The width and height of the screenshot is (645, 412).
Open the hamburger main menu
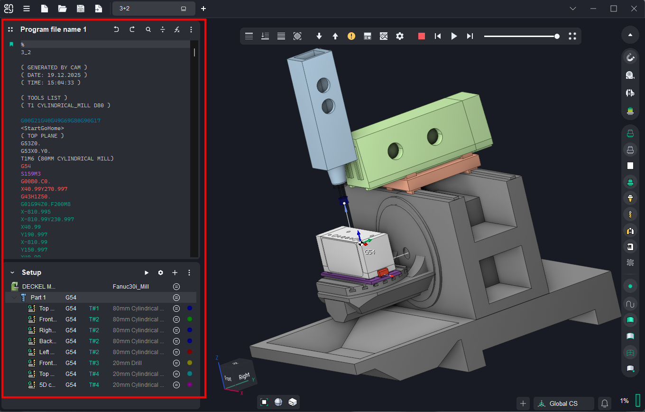[x=27, y=9]
